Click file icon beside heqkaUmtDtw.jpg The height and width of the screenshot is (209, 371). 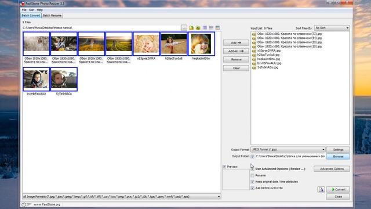pyautogui.click(x=254, y=59)
